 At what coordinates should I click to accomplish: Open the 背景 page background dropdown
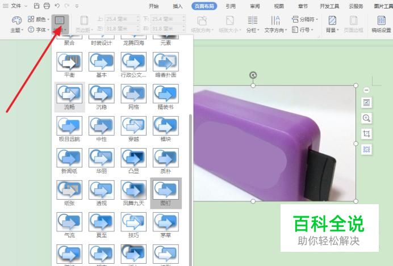coord(332,24)
